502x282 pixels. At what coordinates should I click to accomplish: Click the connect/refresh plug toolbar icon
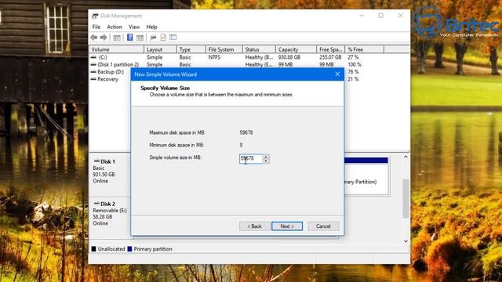153,38
